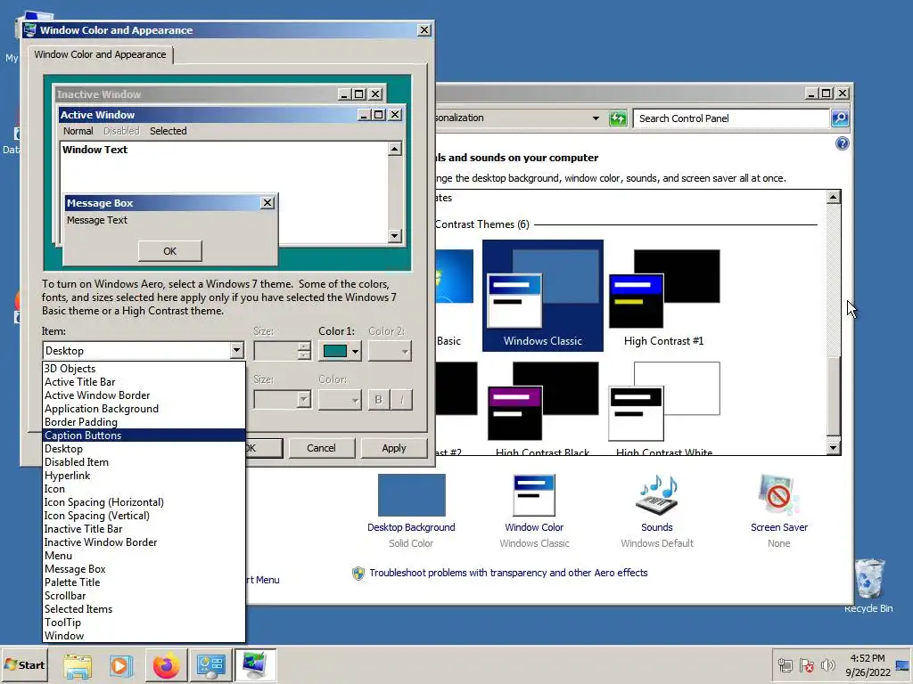
Task: Launch Windows Media Player taskbar icon
Action: 121,665
